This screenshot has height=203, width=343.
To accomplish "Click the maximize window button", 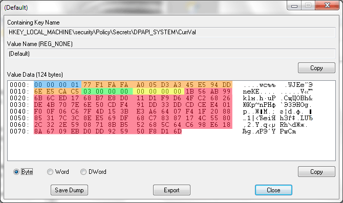I will click(x=308, y=6).
